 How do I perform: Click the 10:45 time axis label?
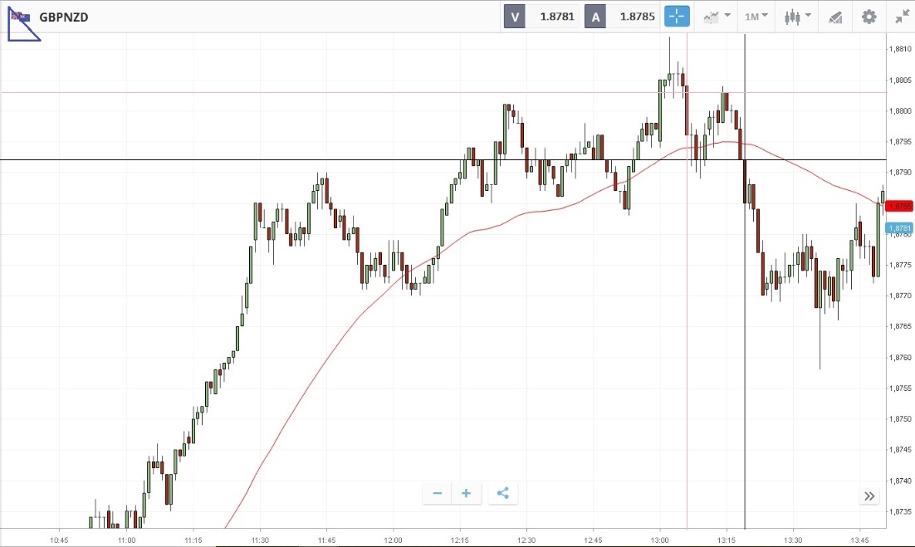[x=60, y=540]
